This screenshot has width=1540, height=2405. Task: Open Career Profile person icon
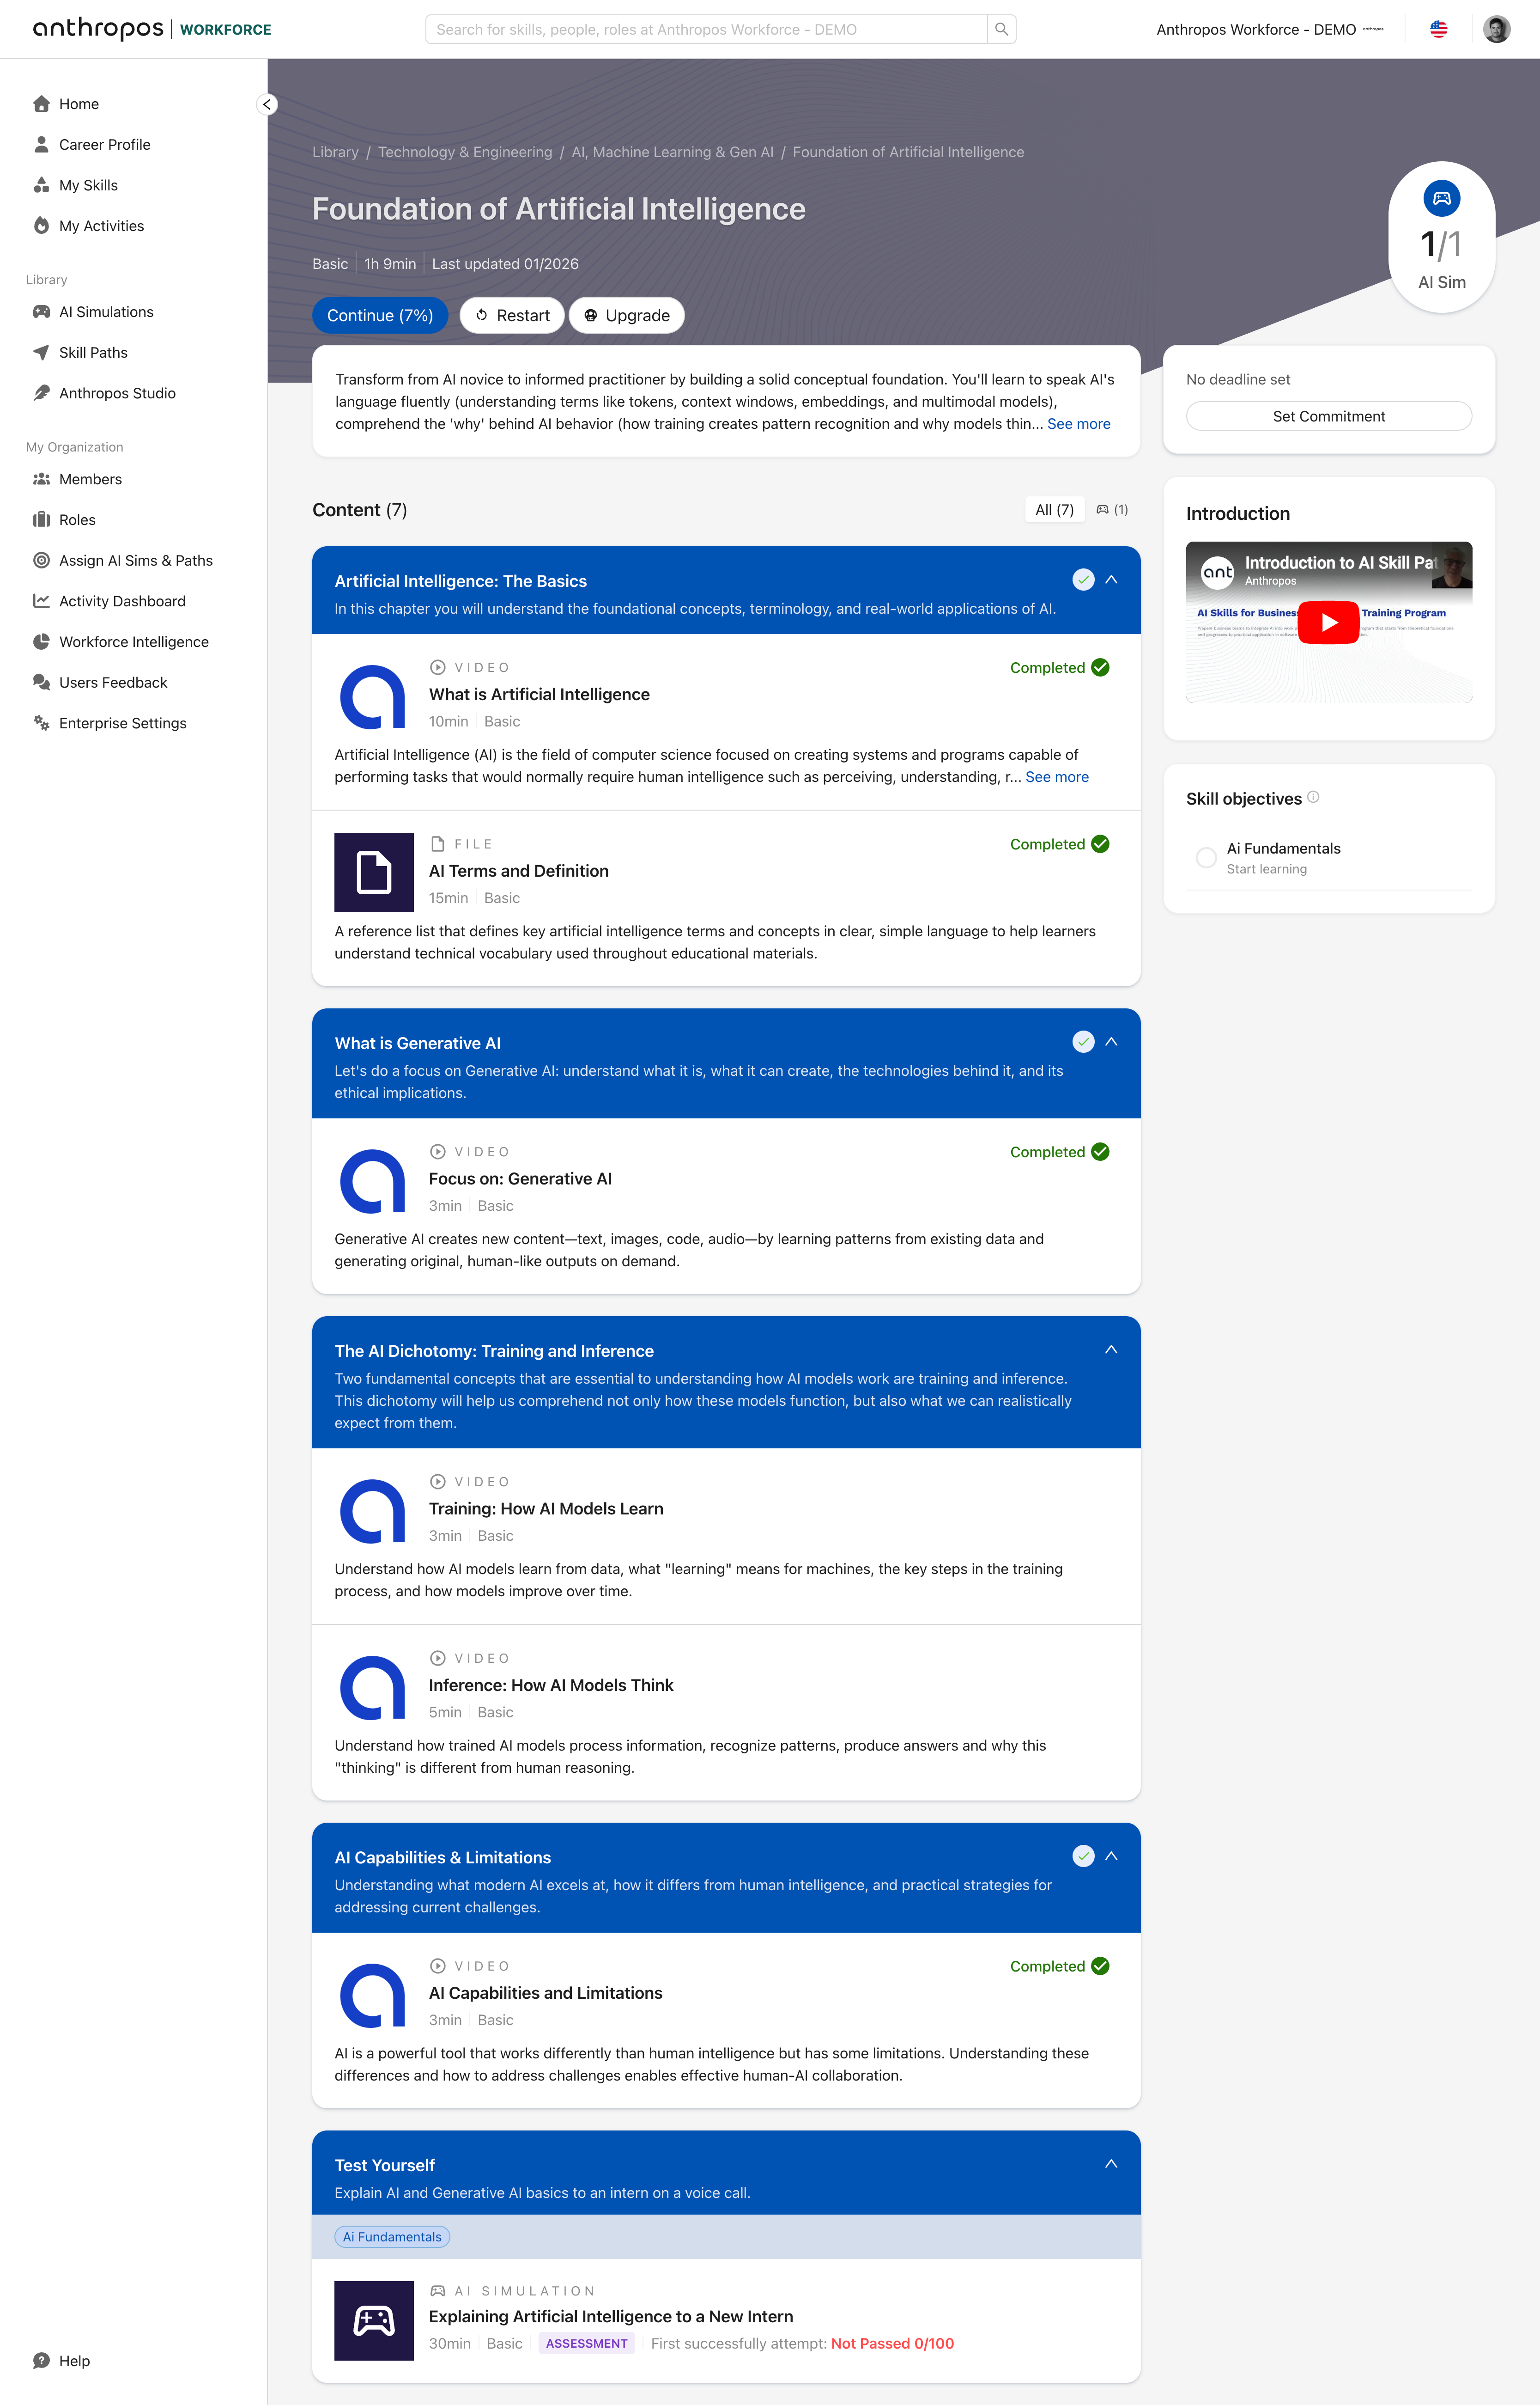[x=41, y=145]
